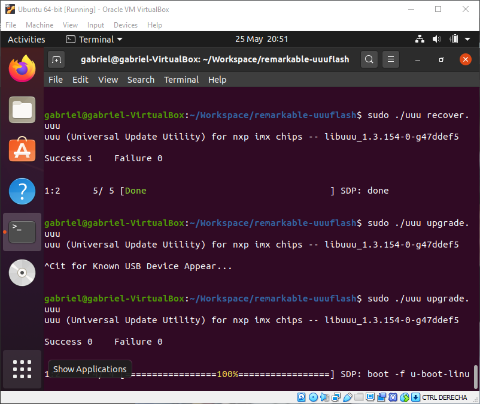This screenshot has height=404, width=480.
Task: Open the VirtualBox Machine menu
Action: pos(40,25)
